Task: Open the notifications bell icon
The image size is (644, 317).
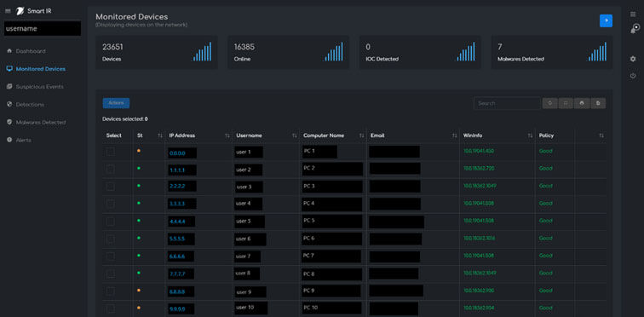Action: 635,29
